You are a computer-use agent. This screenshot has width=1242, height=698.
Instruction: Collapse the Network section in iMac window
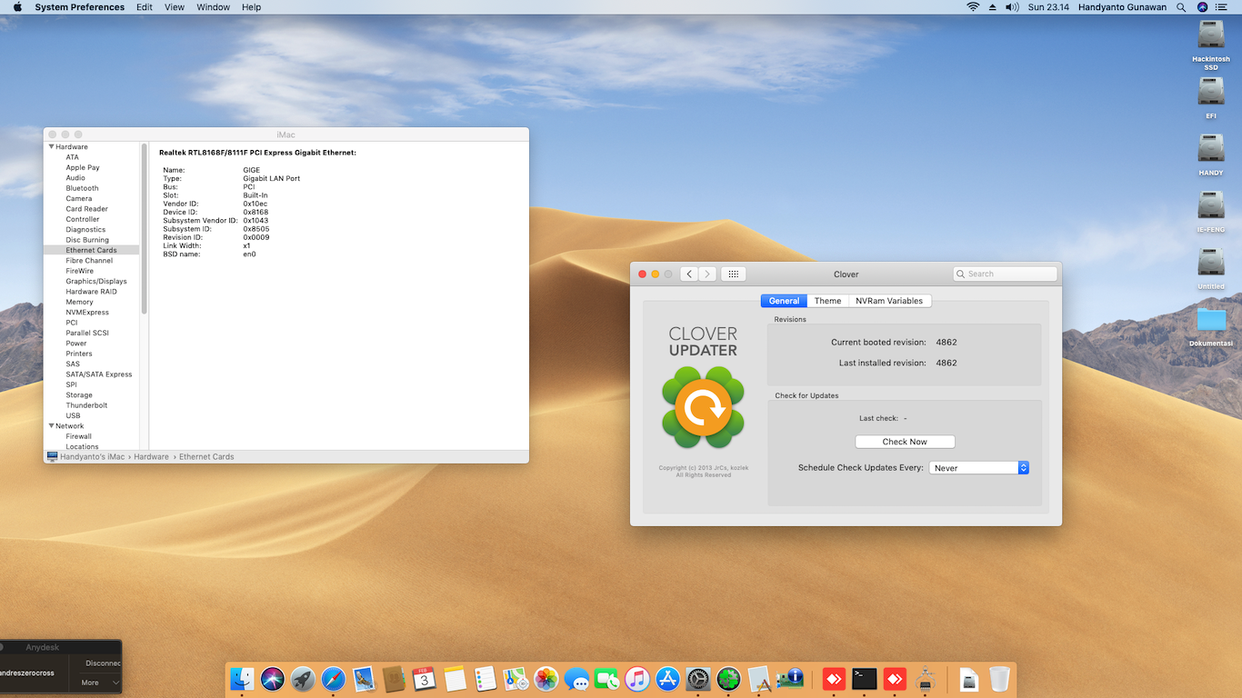tap(52, 425)
